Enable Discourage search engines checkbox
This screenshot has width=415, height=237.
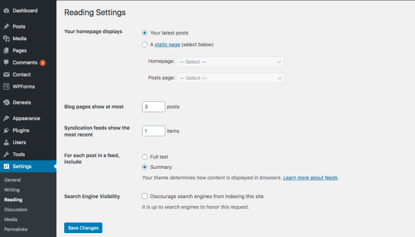145,196
